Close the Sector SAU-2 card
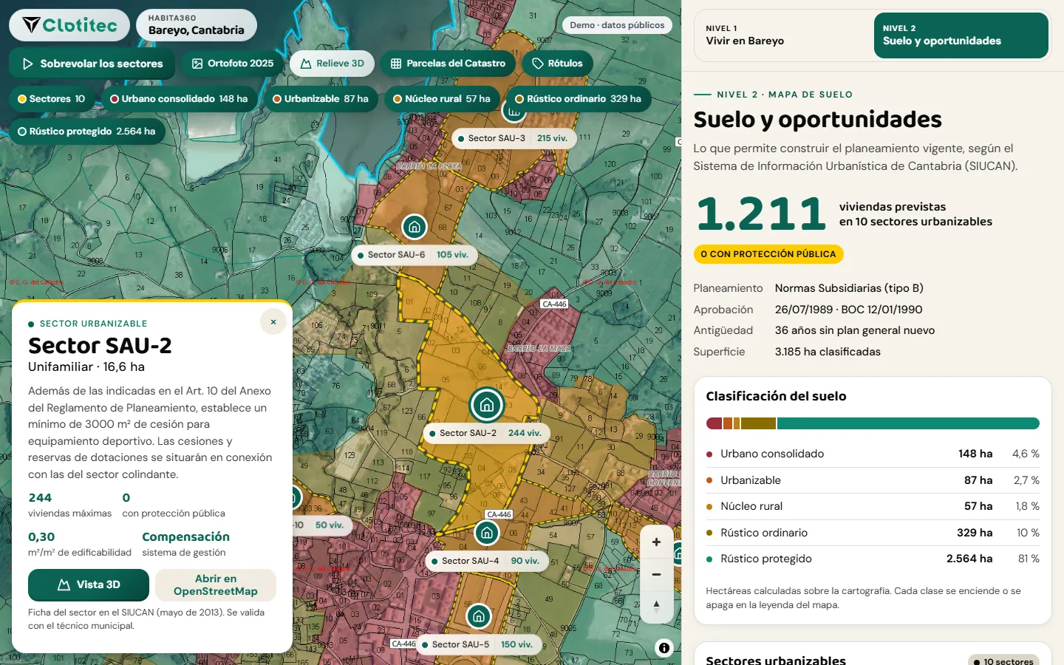This screenshot has height=665, width=1064. [x=273, y=321]
